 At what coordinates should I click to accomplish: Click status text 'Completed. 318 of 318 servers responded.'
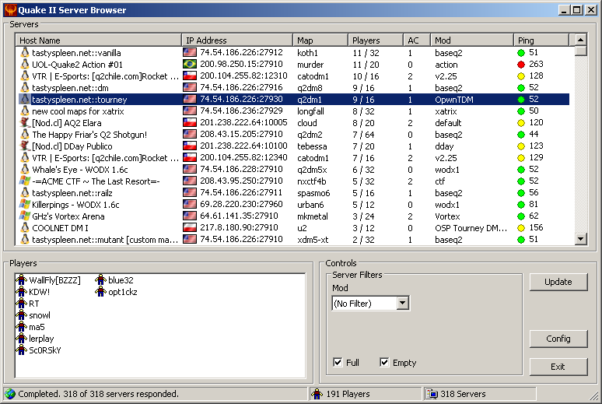click(x=98, y=394)
